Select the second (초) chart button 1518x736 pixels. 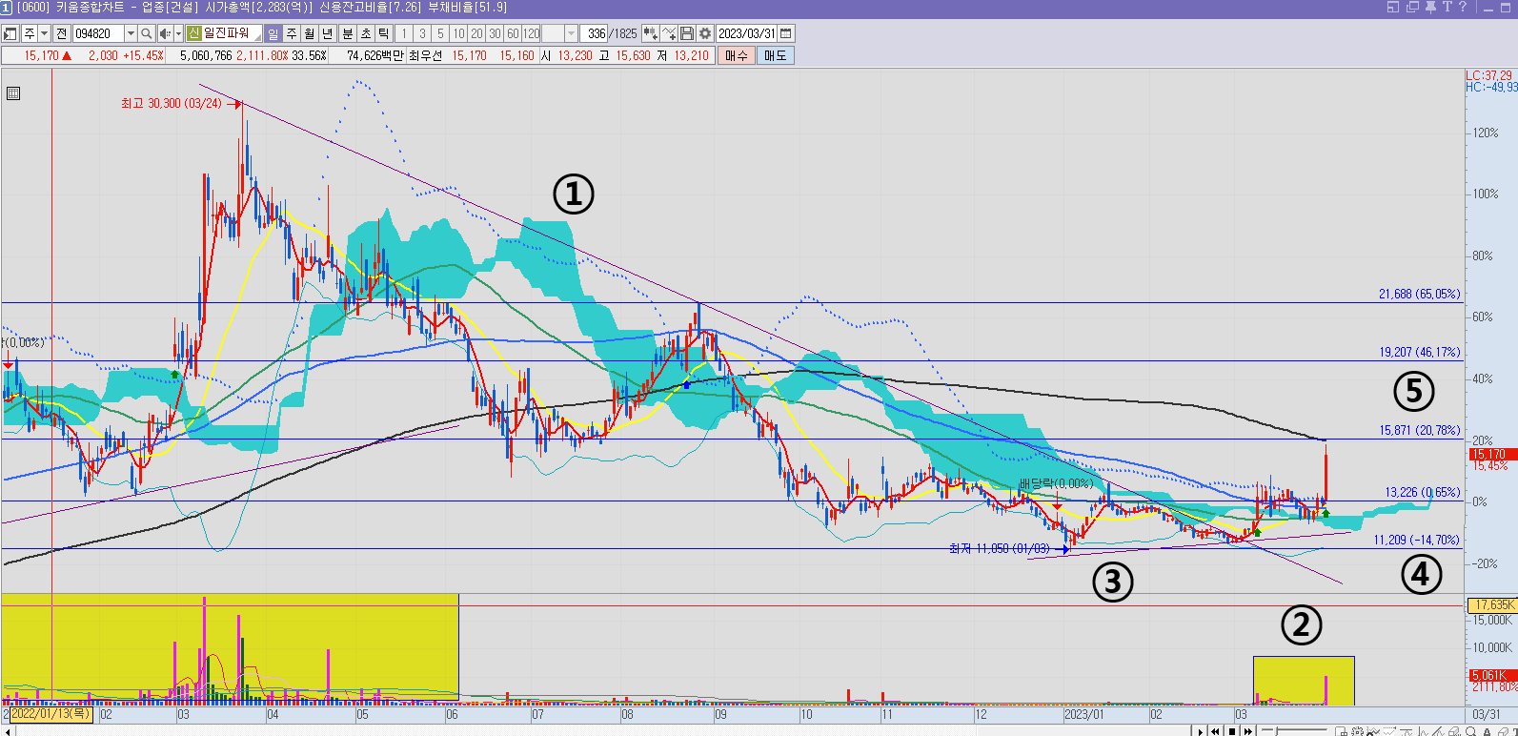366,33
